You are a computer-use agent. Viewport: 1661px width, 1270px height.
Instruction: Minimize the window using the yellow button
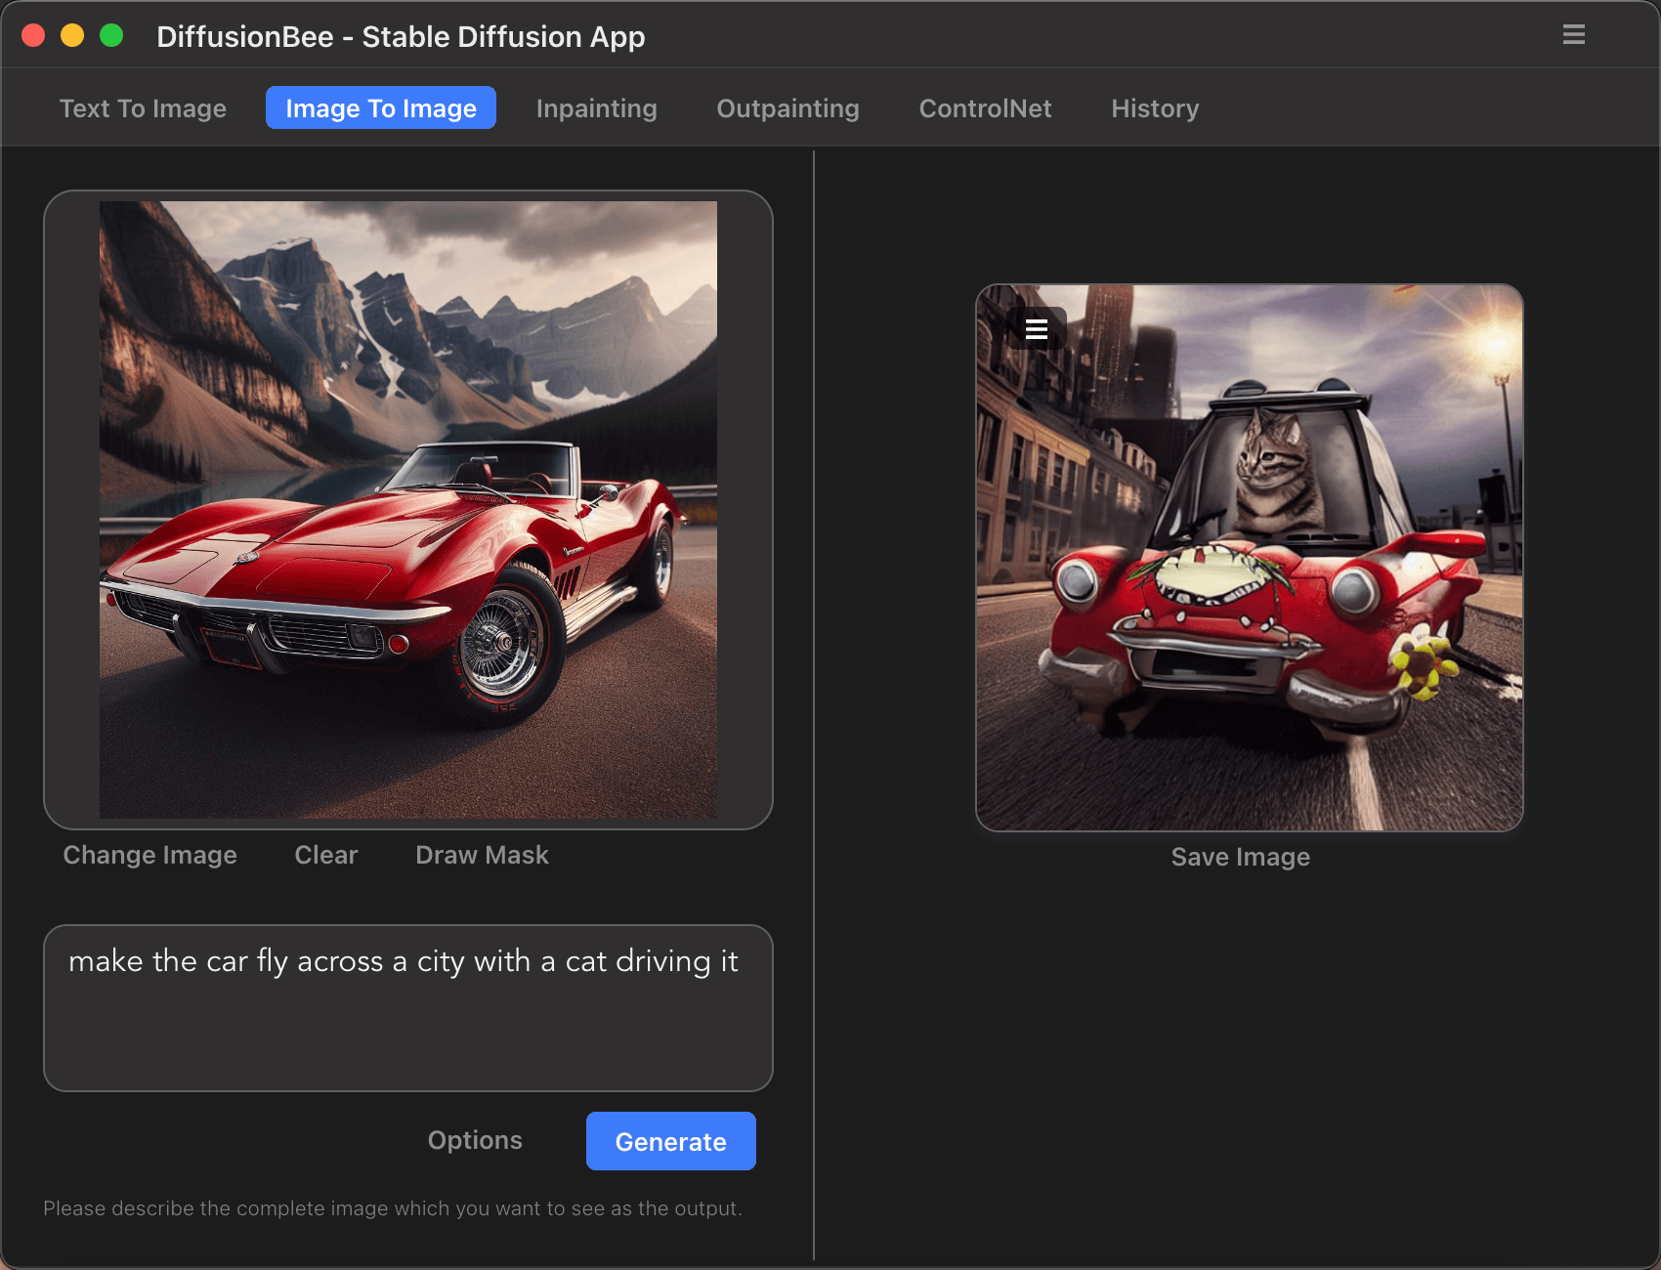click(x=72, y=36)
